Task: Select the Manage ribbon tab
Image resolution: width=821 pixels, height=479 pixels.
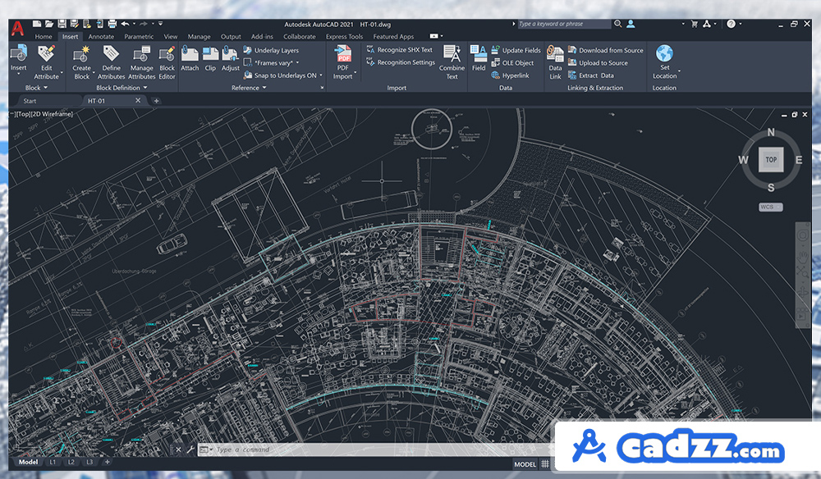Action: click(x=199, y=37)
